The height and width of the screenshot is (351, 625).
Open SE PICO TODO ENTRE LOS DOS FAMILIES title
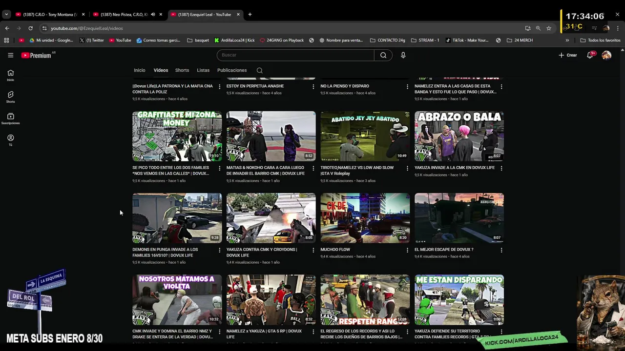point(171,171)
